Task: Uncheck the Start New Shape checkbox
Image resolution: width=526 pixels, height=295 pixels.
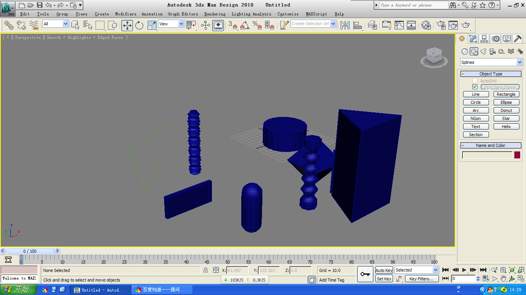Action: click(475, 87)
